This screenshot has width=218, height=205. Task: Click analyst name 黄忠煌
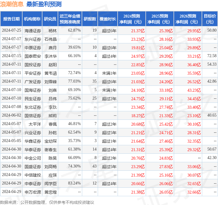51,192
